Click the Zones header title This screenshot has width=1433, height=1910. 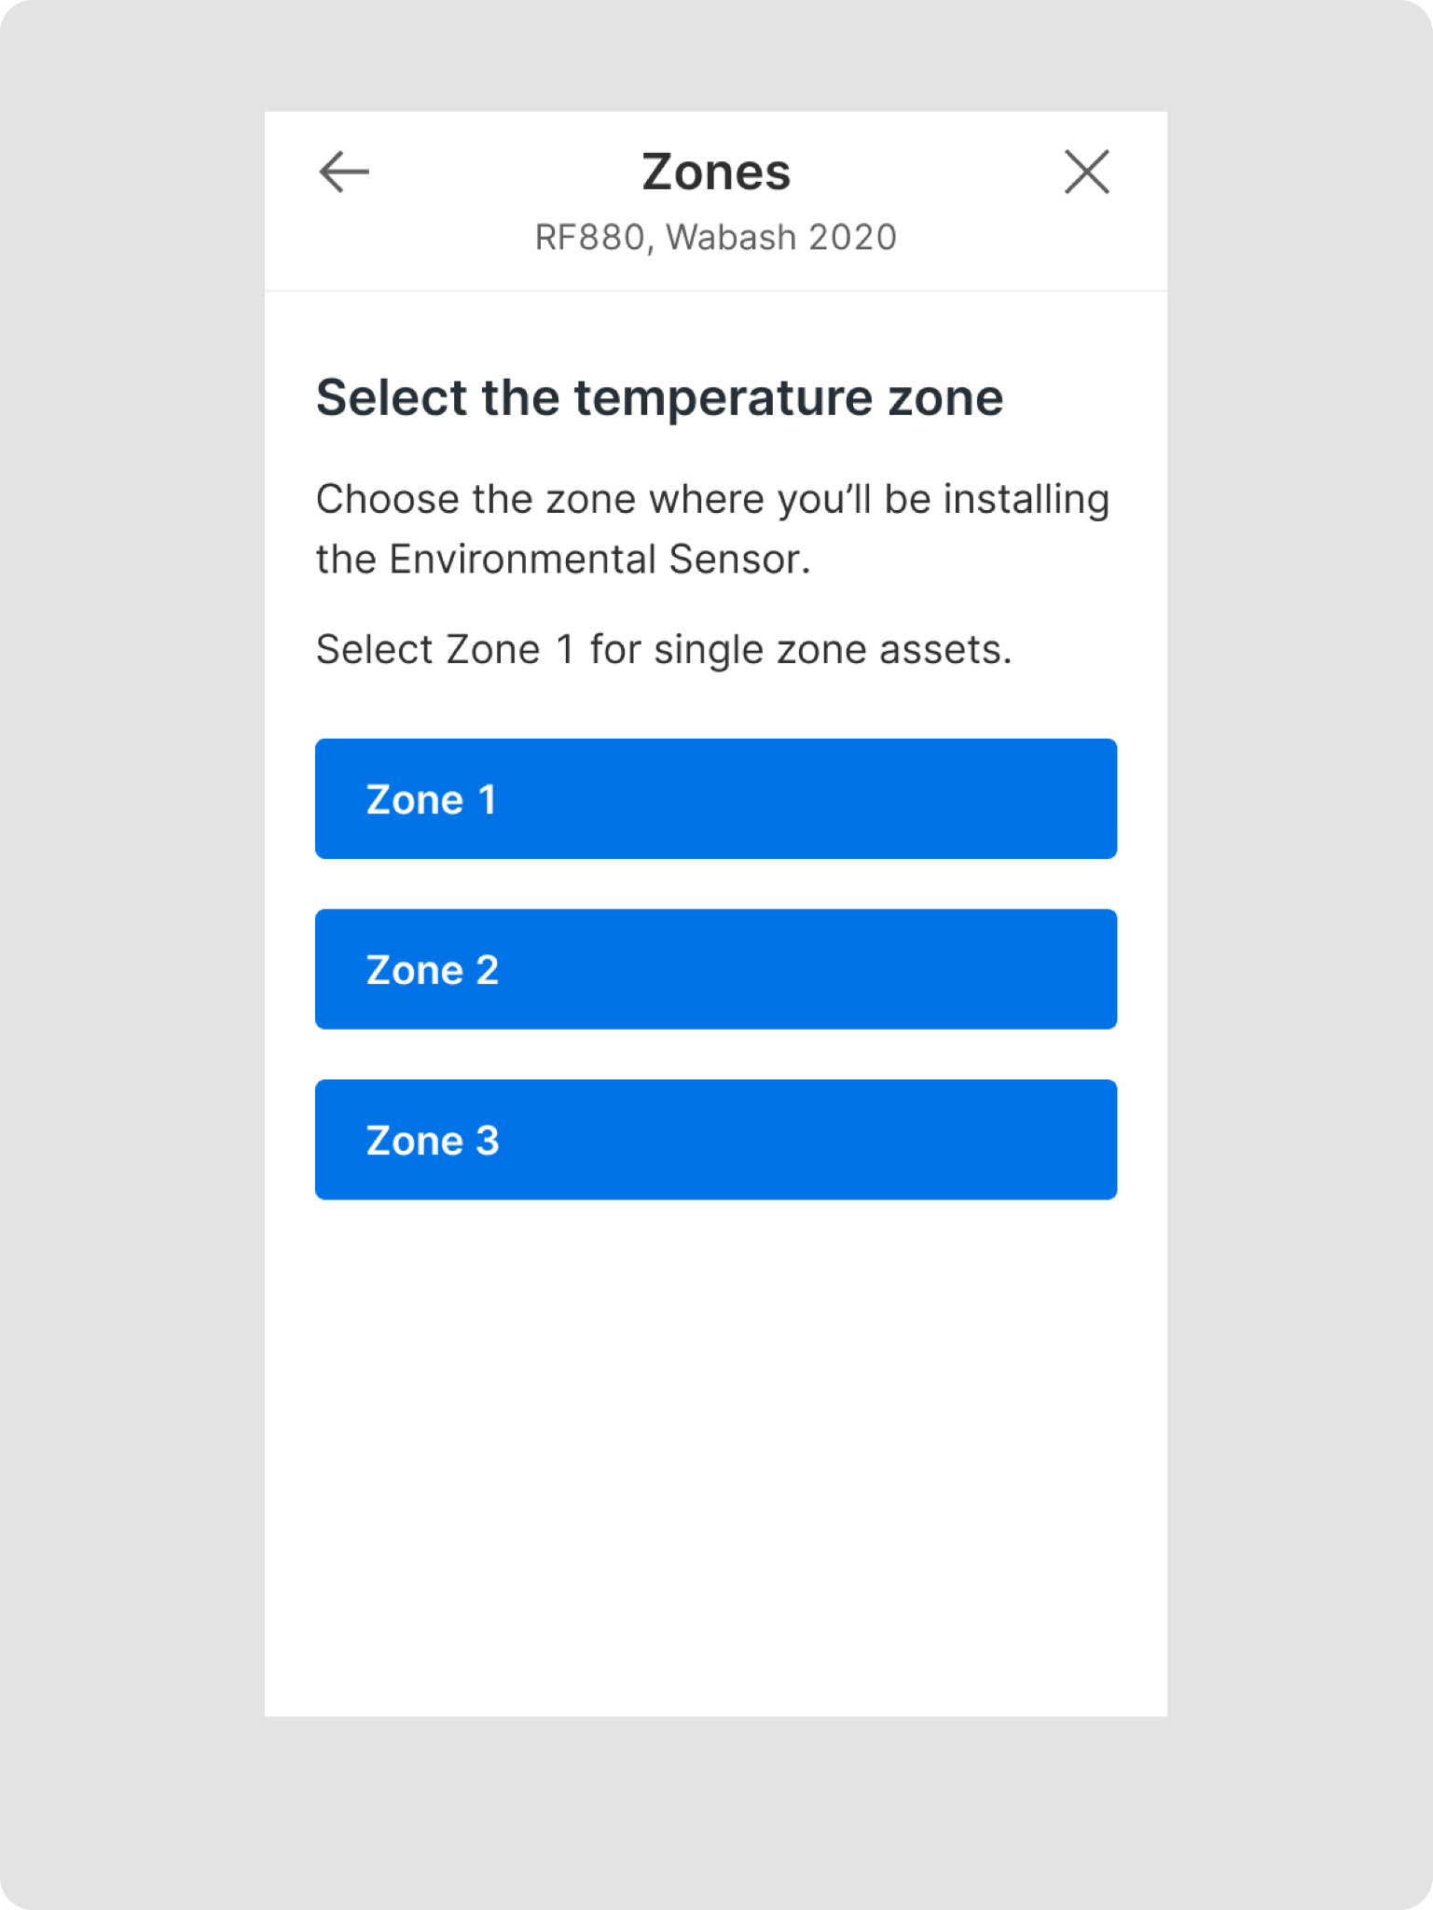point(715,173)
